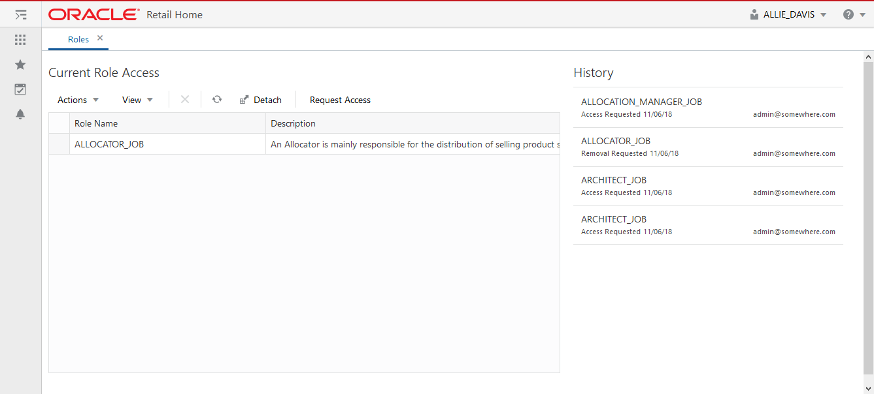Click the scroll down arrow of the page
The width and height of the screenshot is (874, 394).
pyautogui.click(x=868, y=387)
